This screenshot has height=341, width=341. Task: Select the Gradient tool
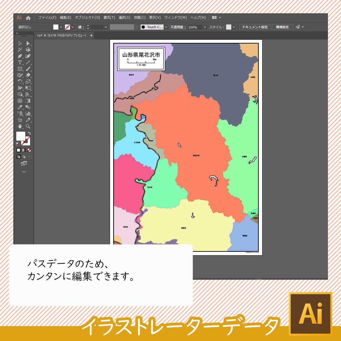pos(28,101)
